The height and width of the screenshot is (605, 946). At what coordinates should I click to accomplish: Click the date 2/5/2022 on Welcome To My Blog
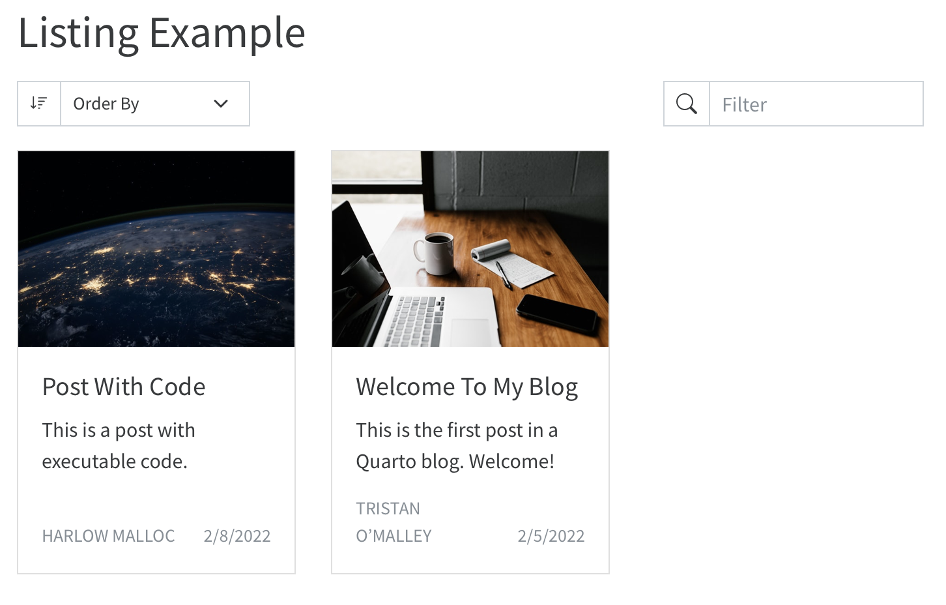tap(551, 535)
